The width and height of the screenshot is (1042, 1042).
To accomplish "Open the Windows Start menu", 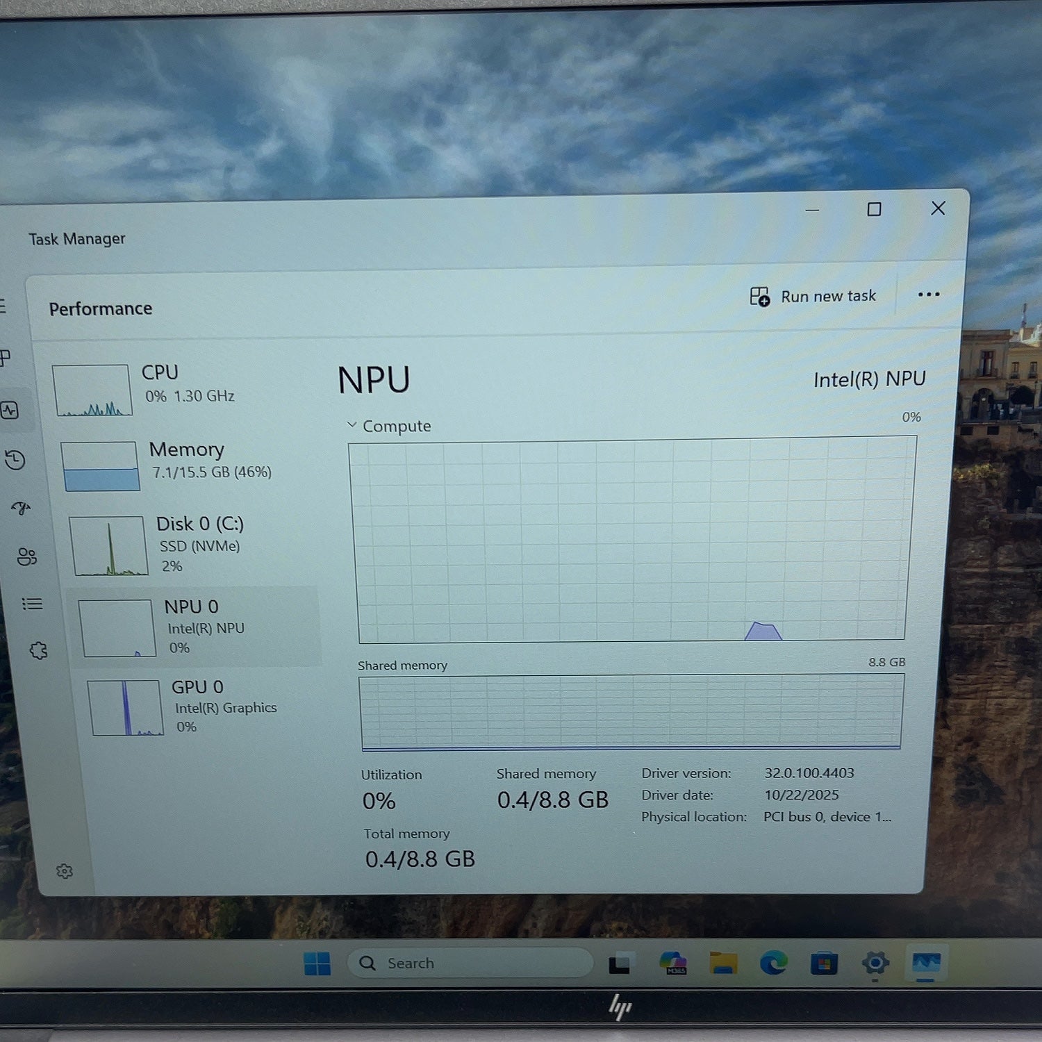I will coord(317,964).
